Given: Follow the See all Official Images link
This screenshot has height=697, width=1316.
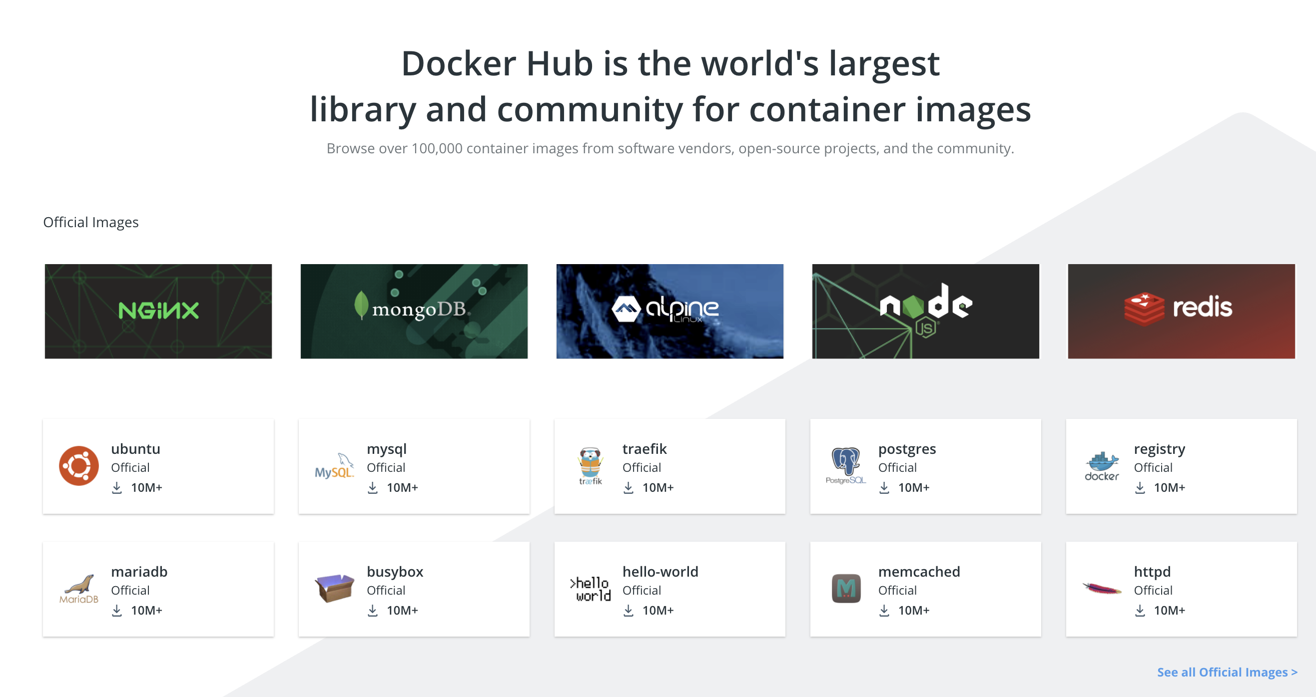Looking at the screenshot, I should [1227, 673].
